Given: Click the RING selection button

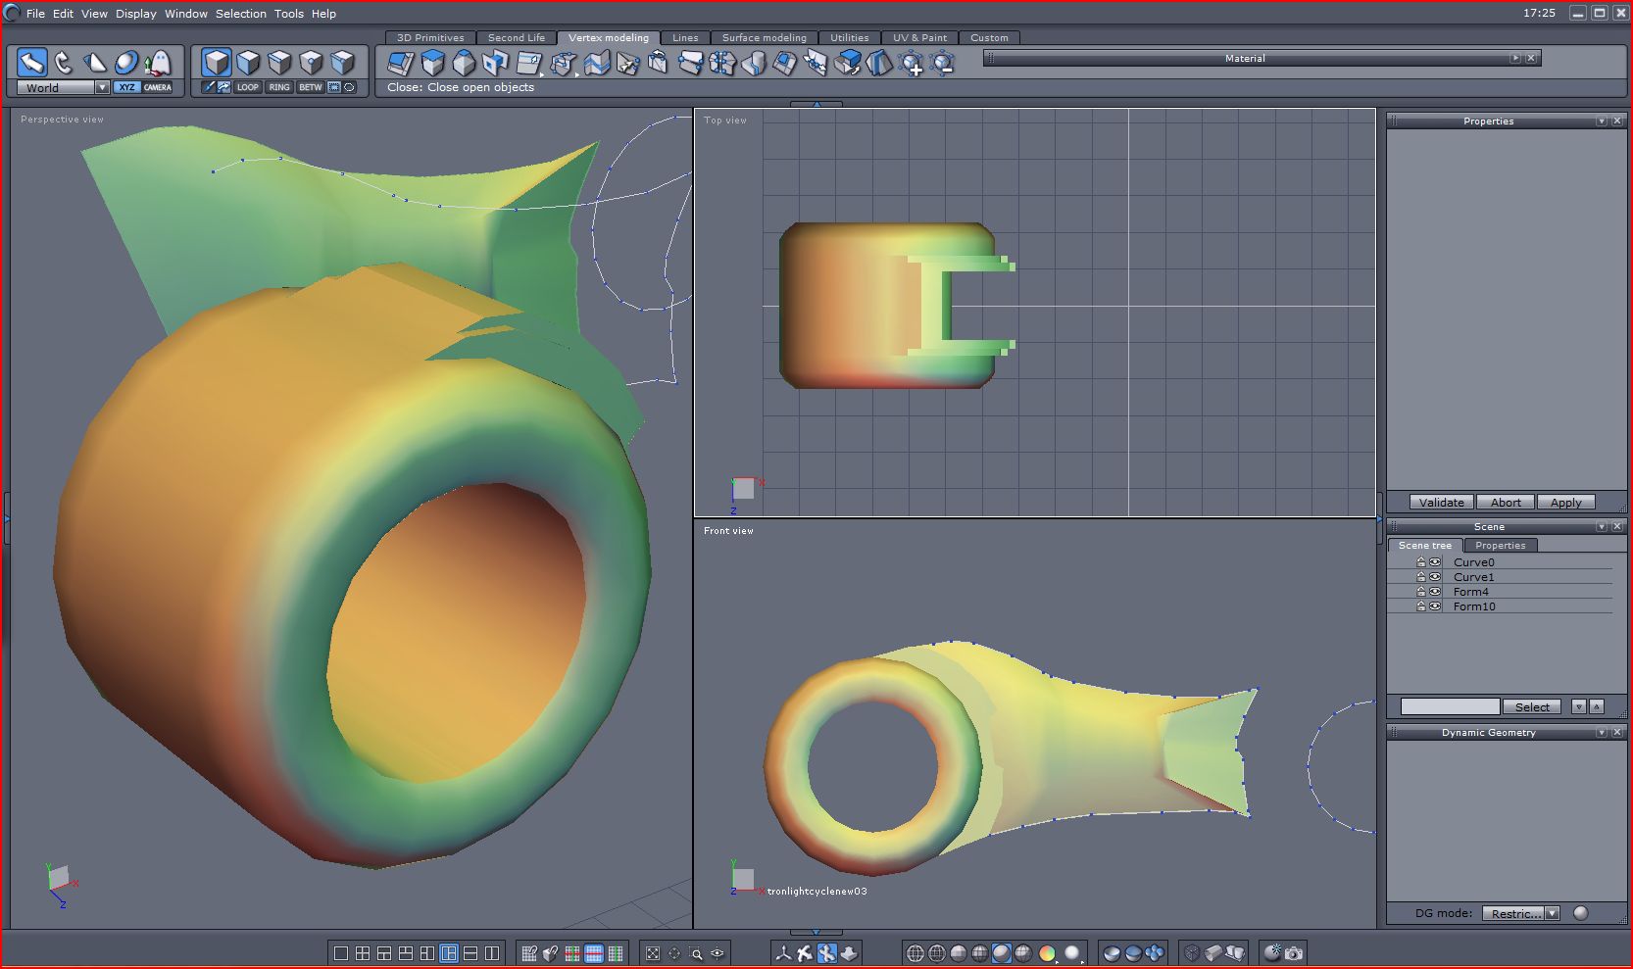Looking at the screenshot, I should tap(279, 87).
